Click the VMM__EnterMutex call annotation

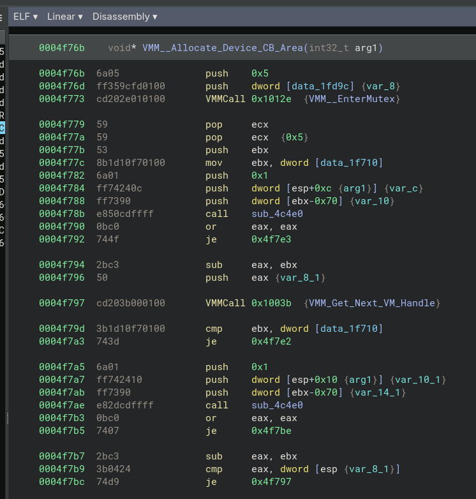(x=353, y=99)
